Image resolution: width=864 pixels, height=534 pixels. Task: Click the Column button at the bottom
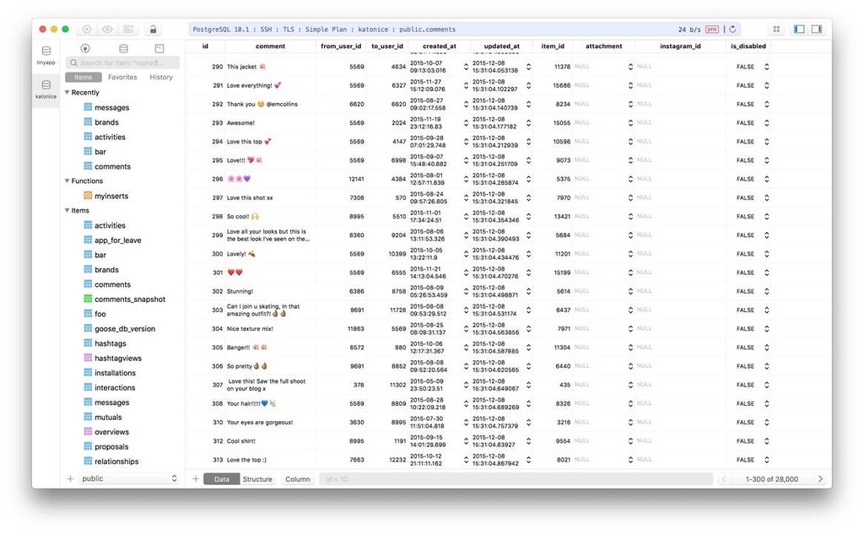pos(297,479)
